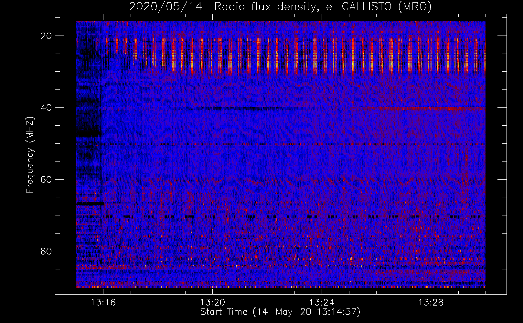This screenshot has width=523, height=323.
Task: Select the Frequency (MHZ) axis label
Action: pos(30,154)
